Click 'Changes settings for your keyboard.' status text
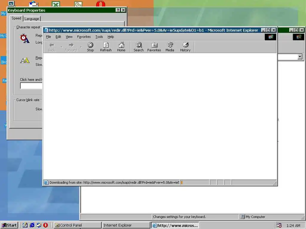The width and height of the screenshot is (306, 229). pyautogui.click(x=179, y=217)
